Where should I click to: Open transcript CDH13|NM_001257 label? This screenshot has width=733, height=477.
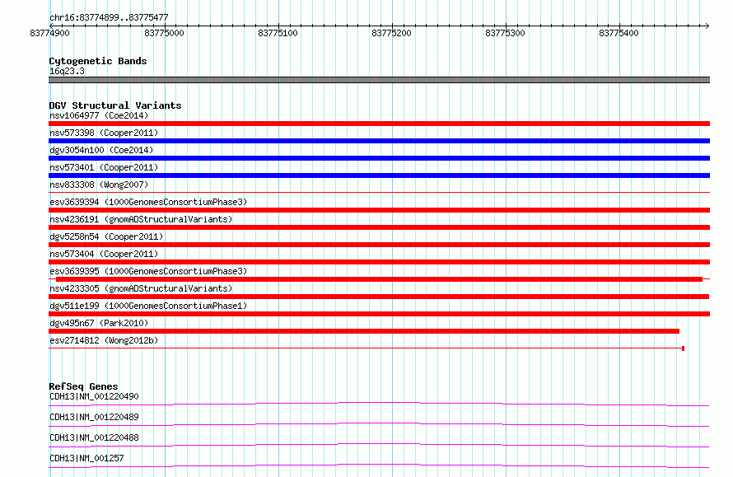point(86,458)
